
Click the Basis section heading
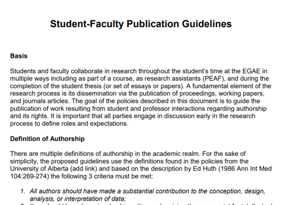19,56
